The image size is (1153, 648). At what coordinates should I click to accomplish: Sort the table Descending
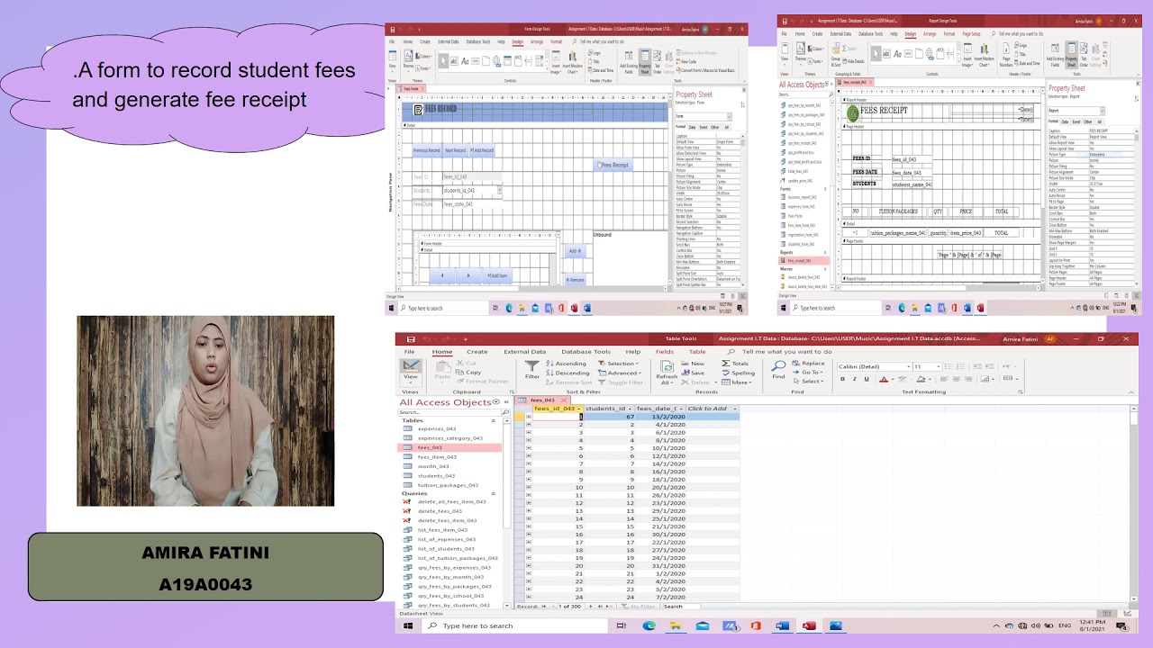(x=568, y=373)
